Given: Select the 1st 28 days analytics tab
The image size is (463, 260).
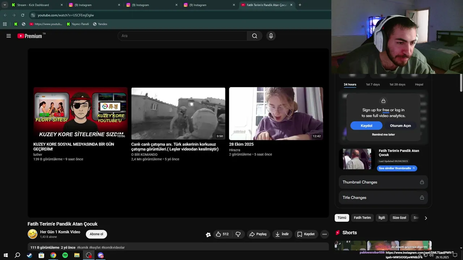Looking at the screenshot, I should pos(397,84).
